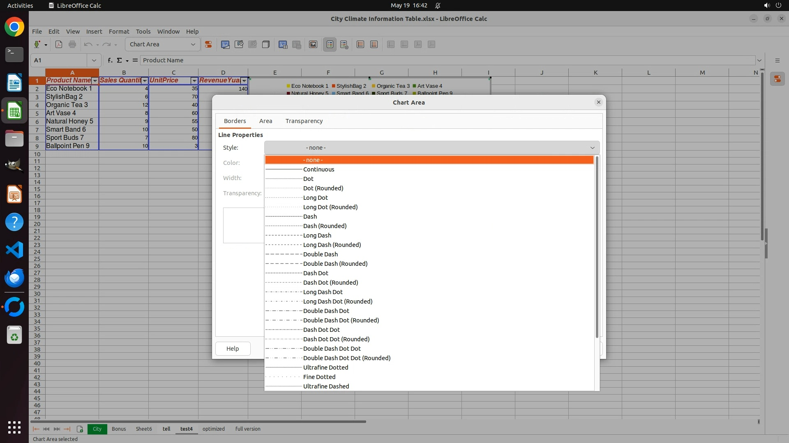Toggle Vertical Grids toolbar button

point(374,44)
